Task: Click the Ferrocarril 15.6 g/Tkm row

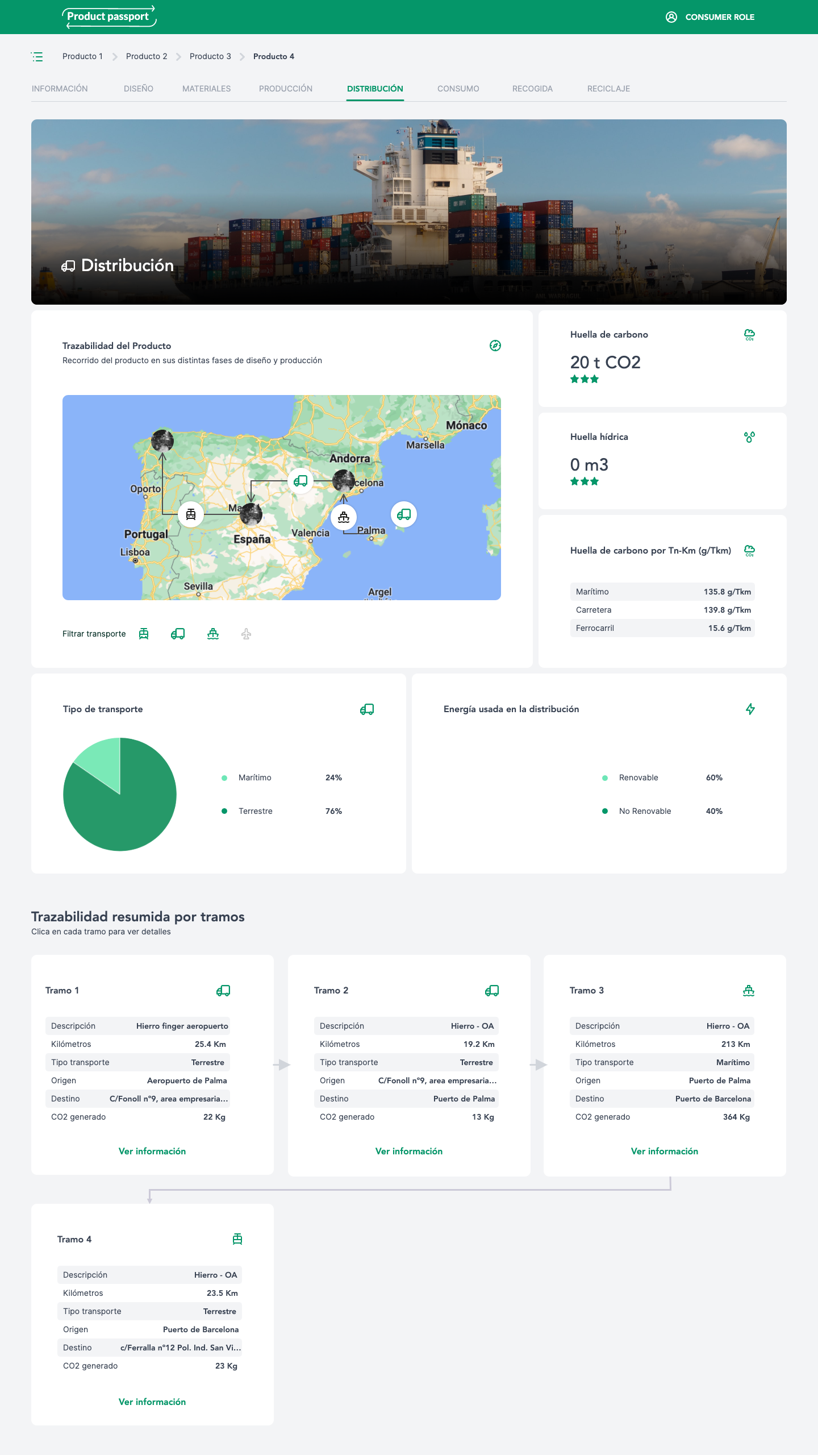Action: pos(662,628)
